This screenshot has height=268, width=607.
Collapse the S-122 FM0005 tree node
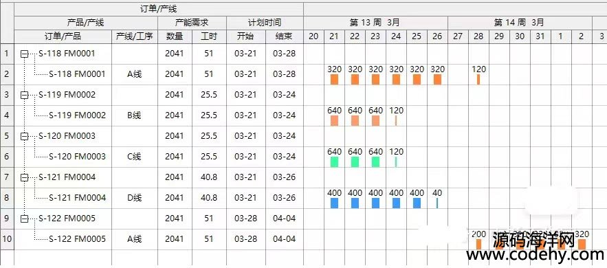point(24,219)
